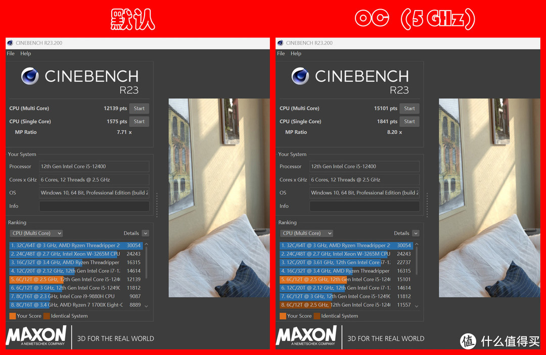Expand the Details dropdown in the left window

coord(145,233)
